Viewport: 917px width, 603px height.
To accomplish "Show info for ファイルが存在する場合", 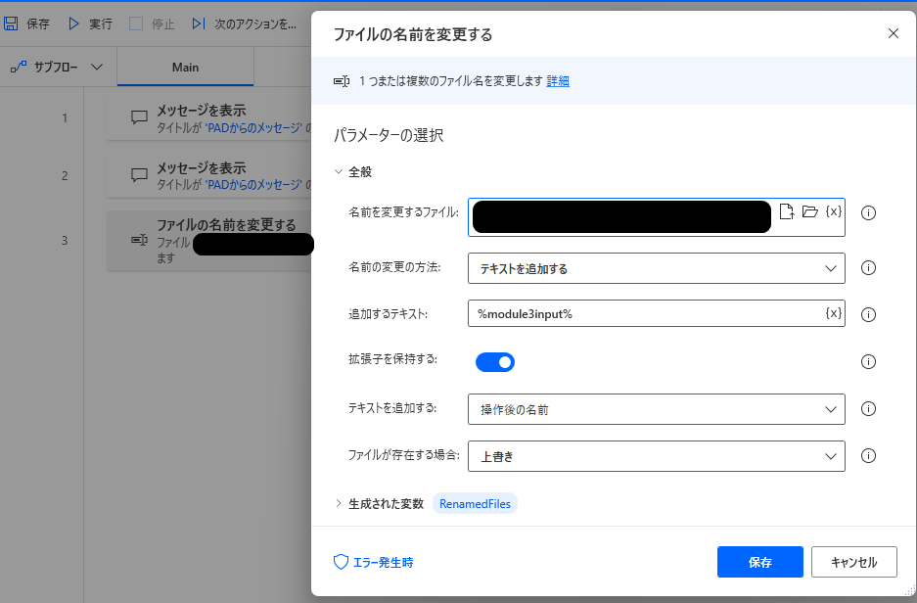I will [x=868, y=455].
